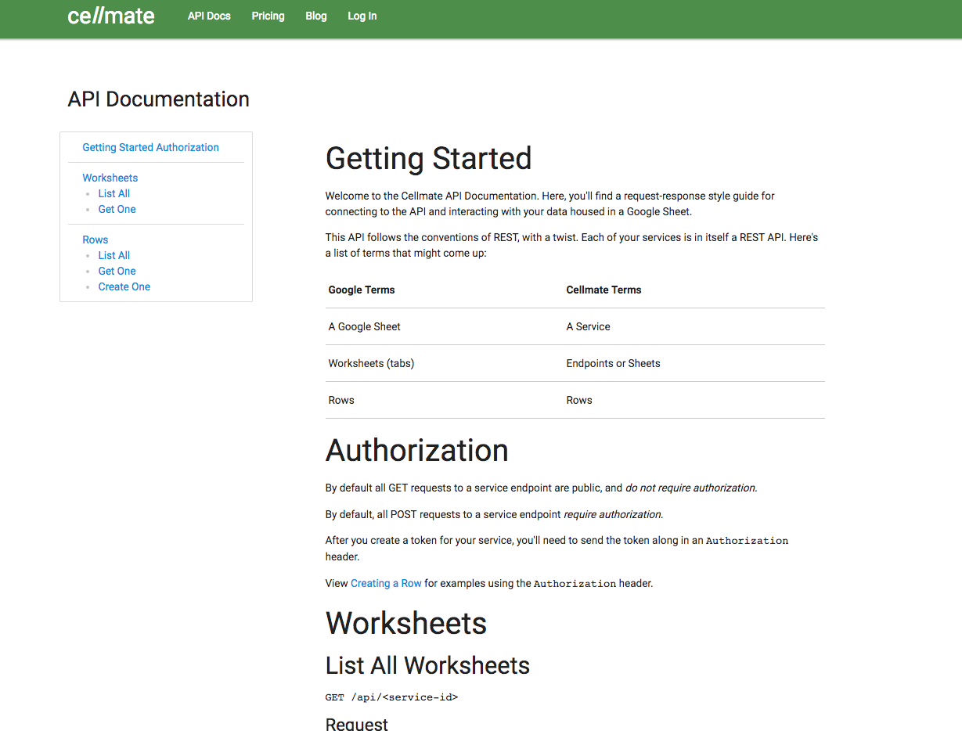This screenshot has width=962, height=731.
Task: Click the List All Worksheets heading
Action: click(x=427, y=665)
